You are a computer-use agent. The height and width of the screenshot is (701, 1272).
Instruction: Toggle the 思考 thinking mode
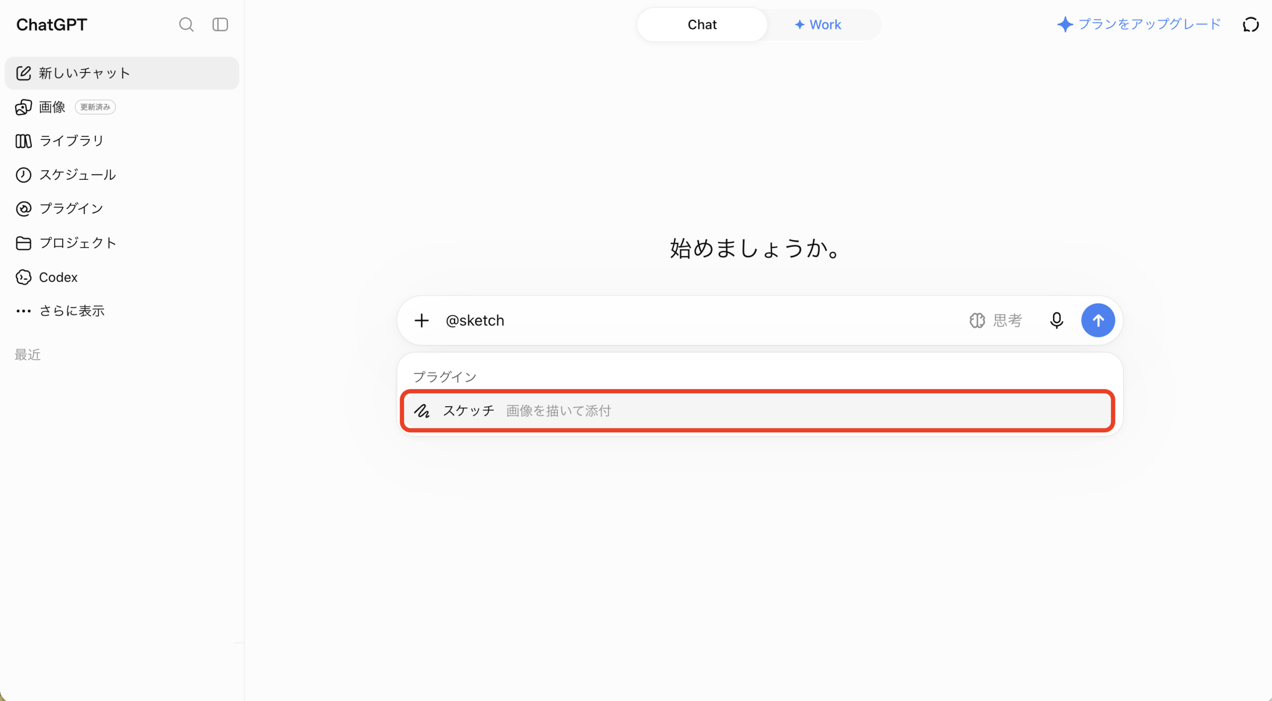[996, 320]
